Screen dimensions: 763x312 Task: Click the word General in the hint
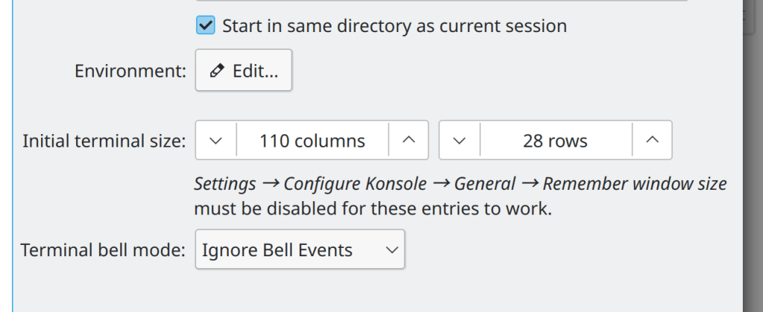pos(485,184)
